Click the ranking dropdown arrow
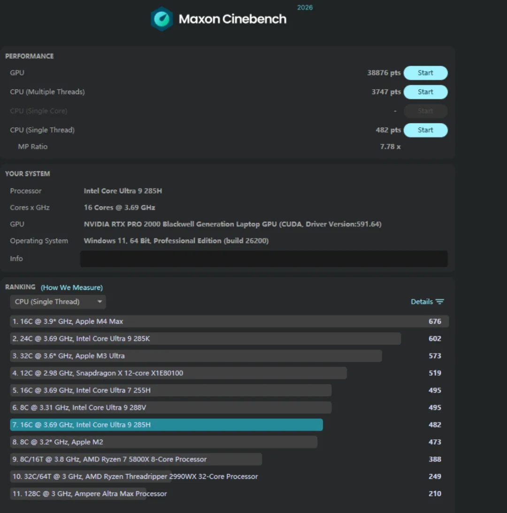 tap(100, 302)
